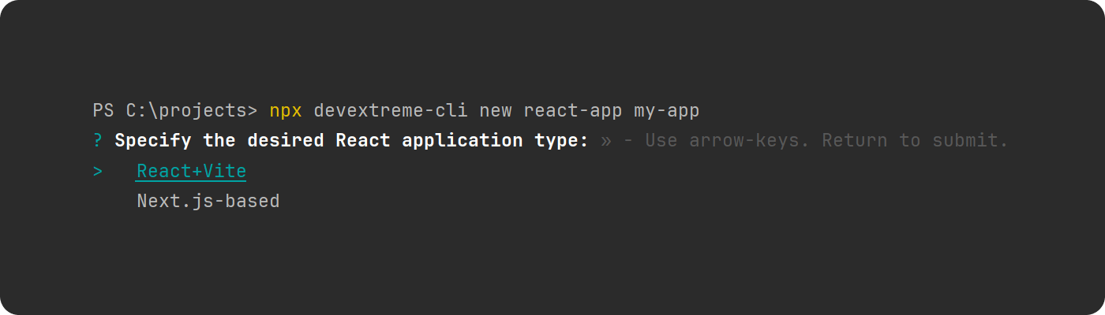Click the PS shell prompt label

coord(103,111)
